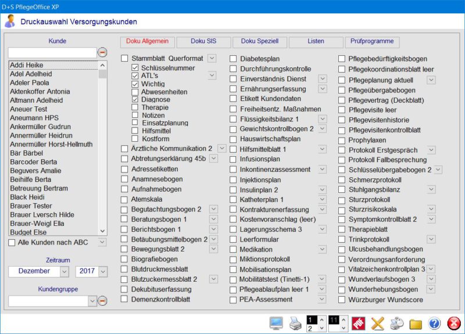Tick the Pflegebedürftigkeitsbogen checkbox
465x334 pixels.
coord(342,59)
